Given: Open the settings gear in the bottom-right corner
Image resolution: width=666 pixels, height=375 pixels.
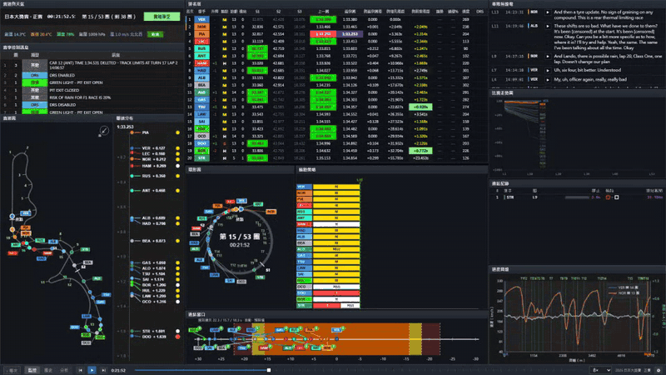Looking at the screenshot, I should pyautogui.click(x=659, y=370).
